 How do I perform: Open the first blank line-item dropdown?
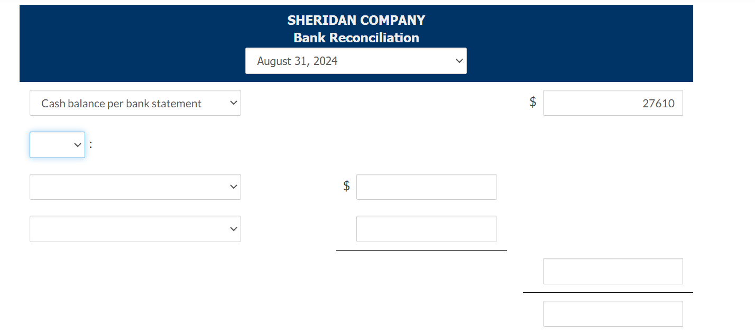[135, 187]
